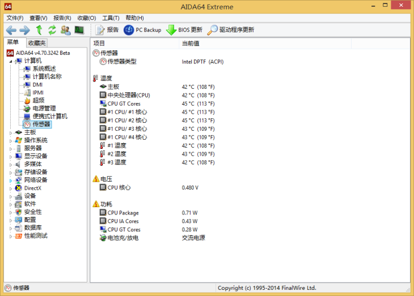This screenshot has height=296, width=414.
Task: Click the 安全性 shield icon
Action: [x=19, y=212]
